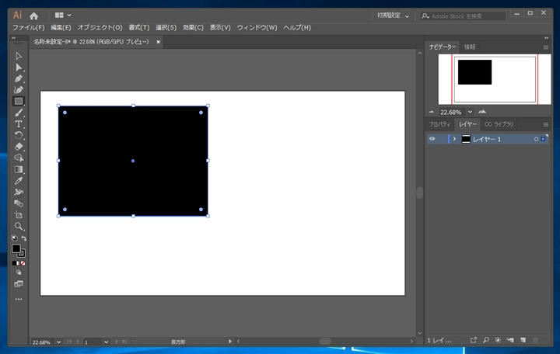Swap fill and stroke colors
560x354 pixels.
(23, 238)
